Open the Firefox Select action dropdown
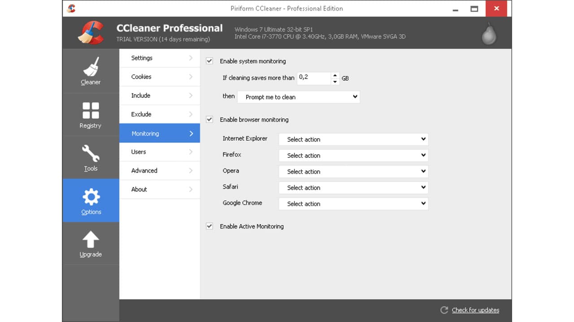The image size is (574, 322). coord(353,155)
